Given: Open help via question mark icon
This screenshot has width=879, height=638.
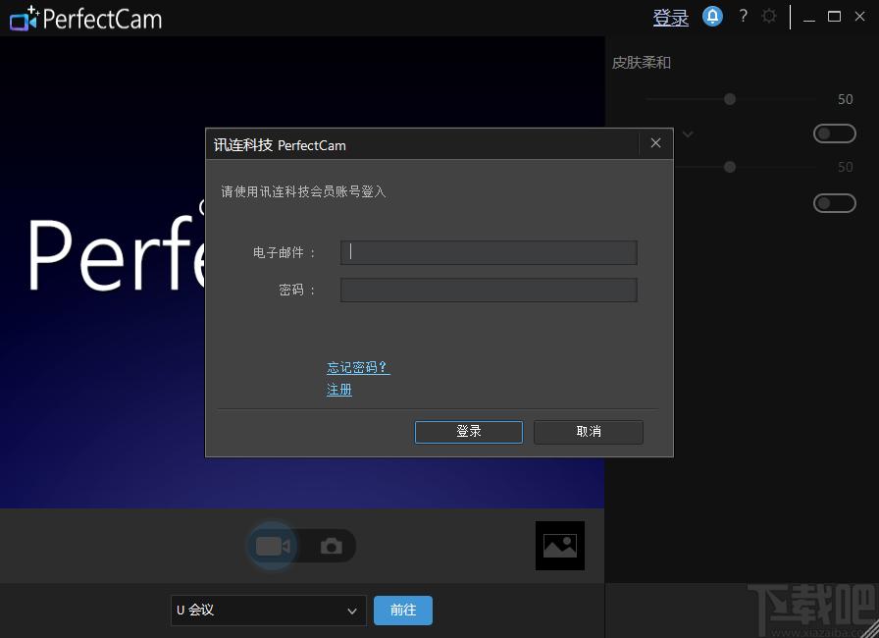Looking at the screenshot, I should pyautogui.click(x=743, y=17).
